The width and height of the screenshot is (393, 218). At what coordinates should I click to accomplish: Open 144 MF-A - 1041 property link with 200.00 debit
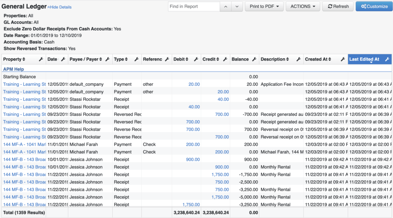24,144
